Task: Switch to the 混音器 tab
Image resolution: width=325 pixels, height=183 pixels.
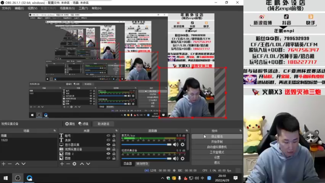Action: coord(128,164)
